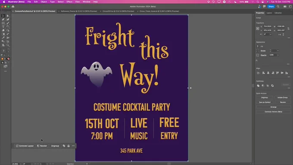This screenshot has height=165, width=293.
Task: Open the fx effects icon in Appearance
Action: click(257, 60)
